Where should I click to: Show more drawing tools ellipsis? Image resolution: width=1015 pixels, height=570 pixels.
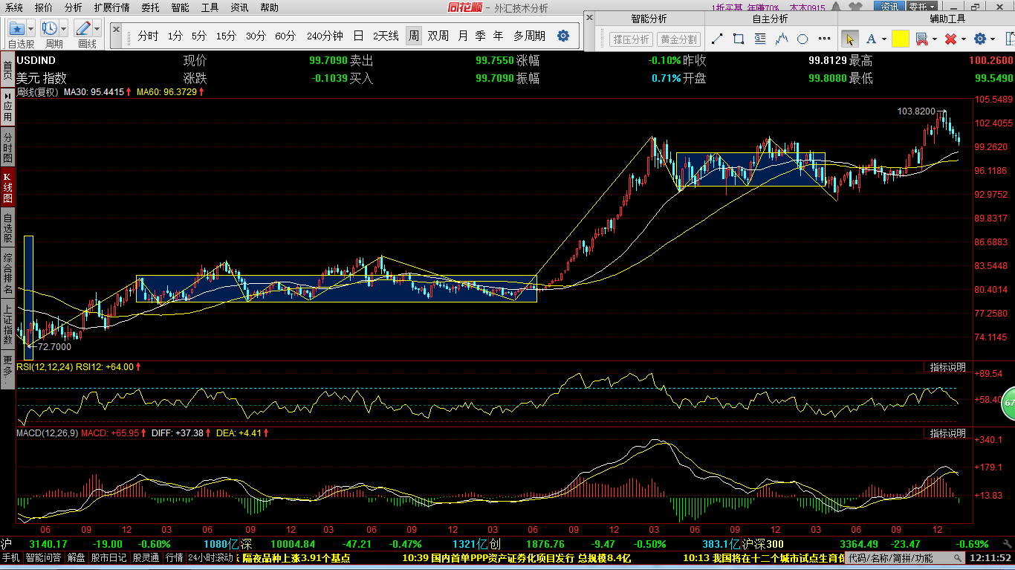click(824, 39)
